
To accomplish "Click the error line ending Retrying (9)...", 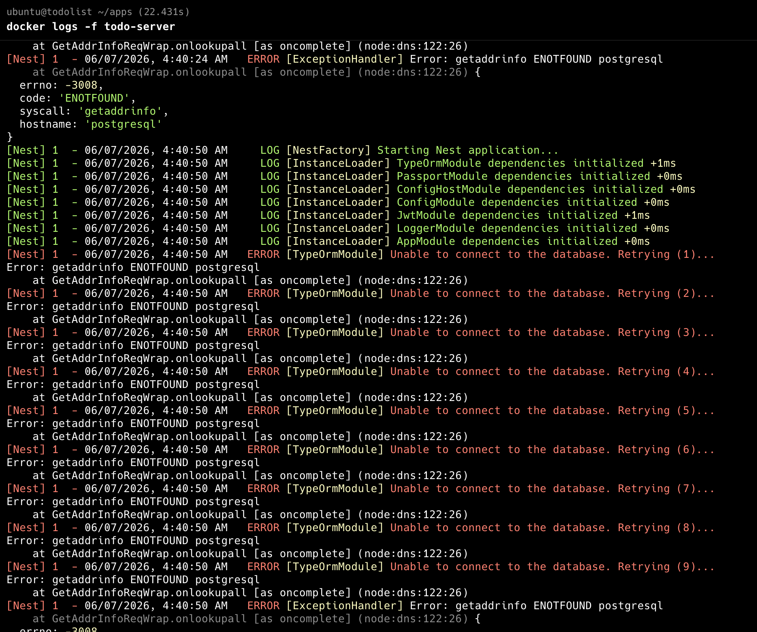I will [361, 567].
